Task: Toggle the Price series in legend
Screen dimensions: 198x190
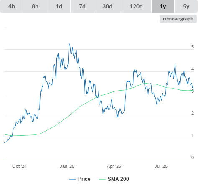Action: pyautogui.click(x=80, y=179)
